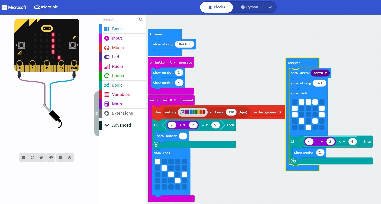Screen dimensions: 381x204
Task: Open the Extensions category
Action: pyautogui.click(x=122, y=113)
